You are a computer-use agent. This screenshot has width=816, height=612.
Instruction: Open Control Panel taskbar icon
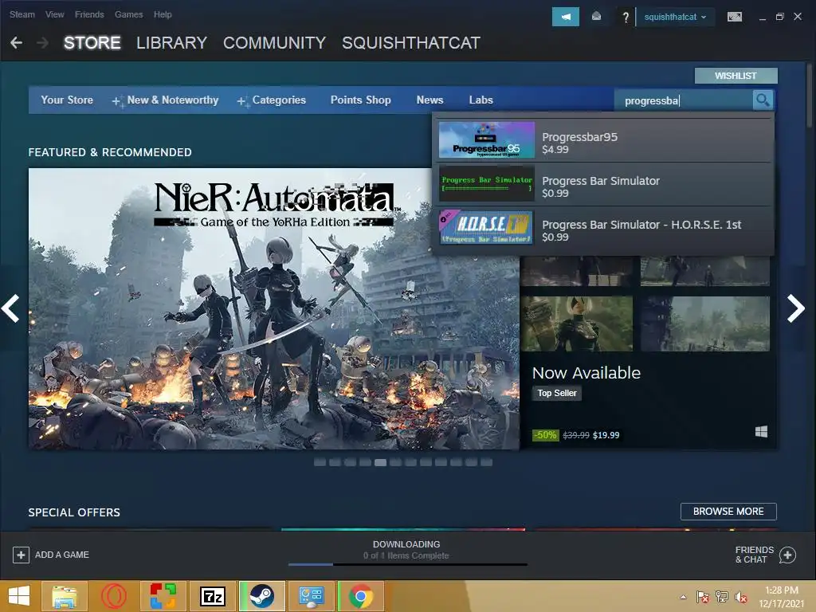click(x=312, y=596)
